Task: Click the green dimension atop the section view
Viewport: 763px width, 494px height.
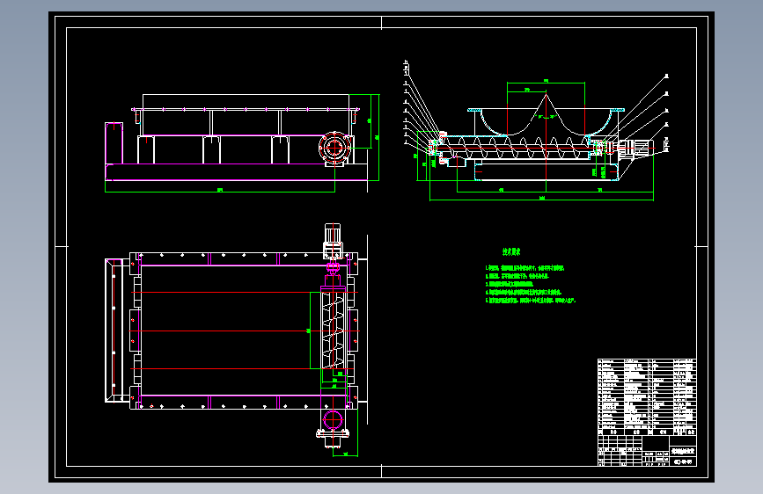Action: [546, 82]
